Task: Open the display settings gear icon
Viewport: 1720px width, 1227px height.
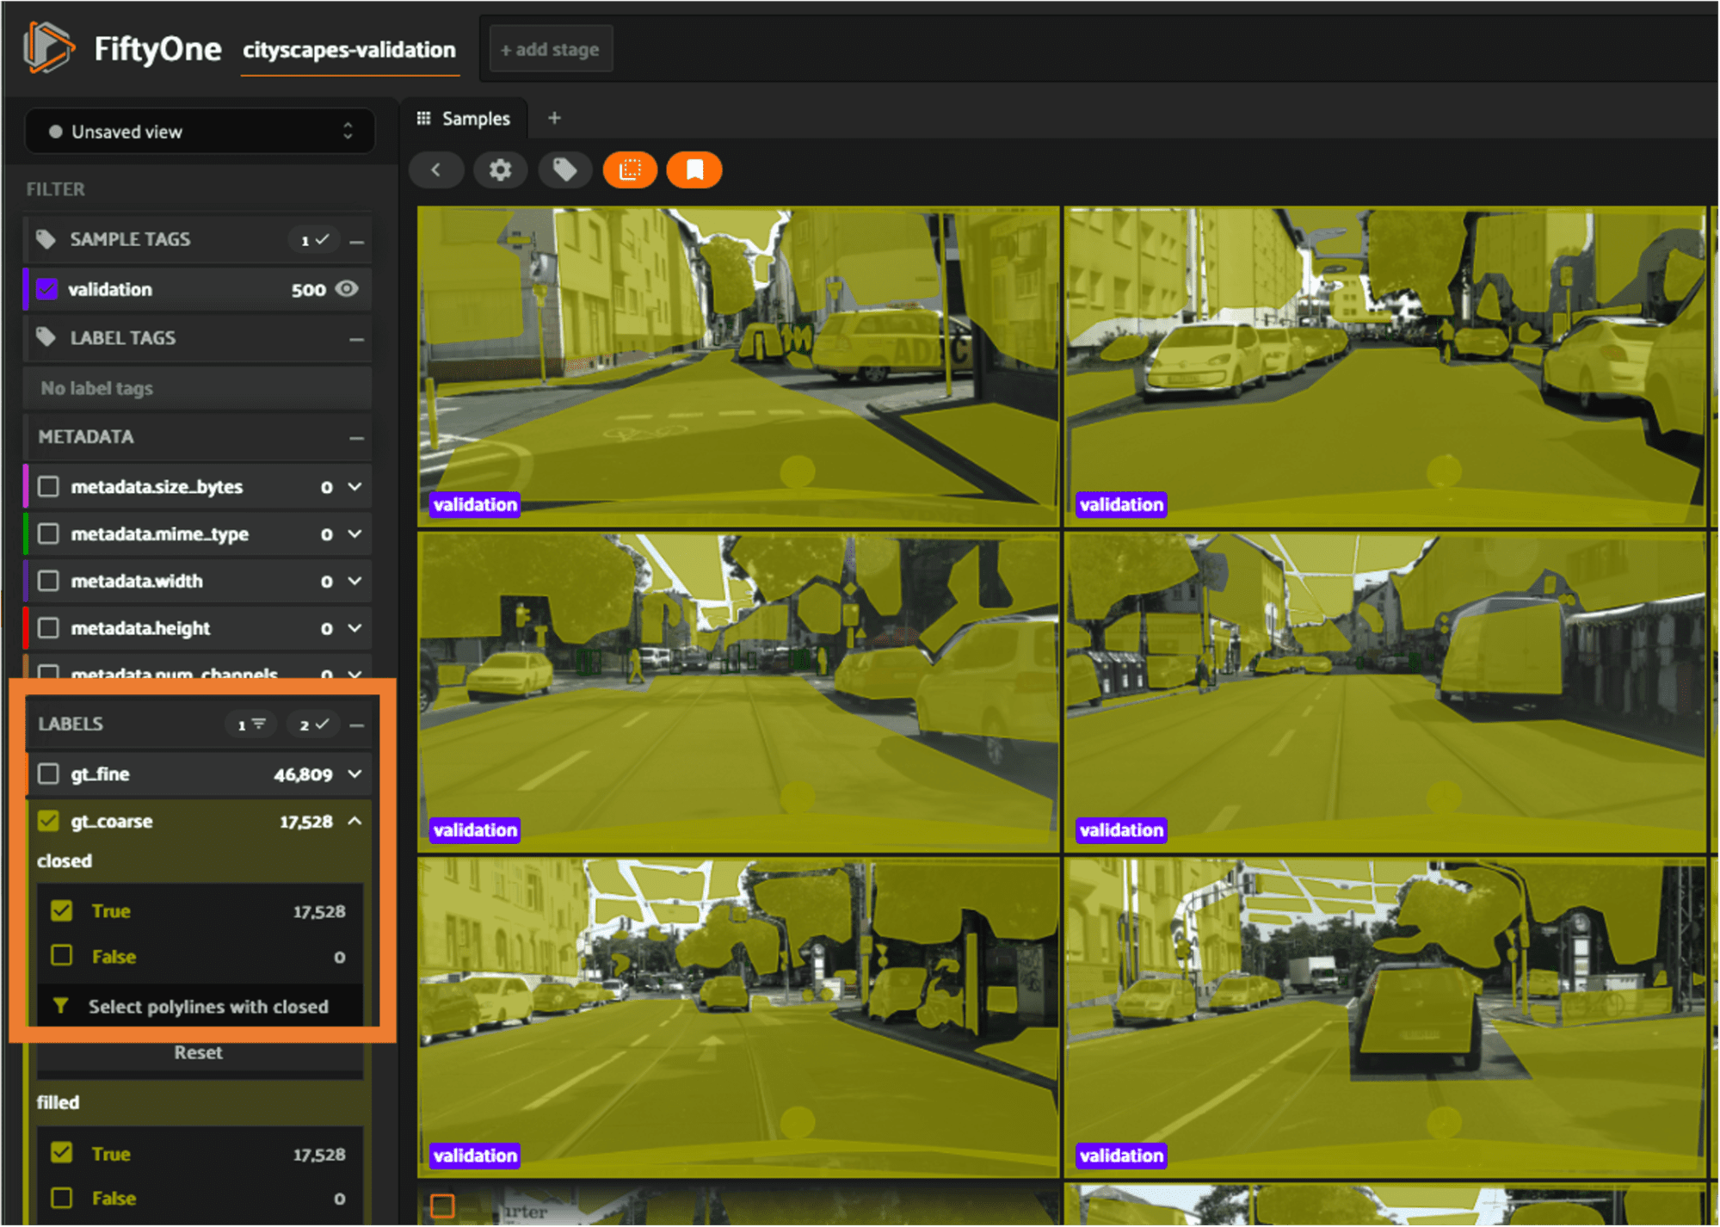Action: (500, 170)
